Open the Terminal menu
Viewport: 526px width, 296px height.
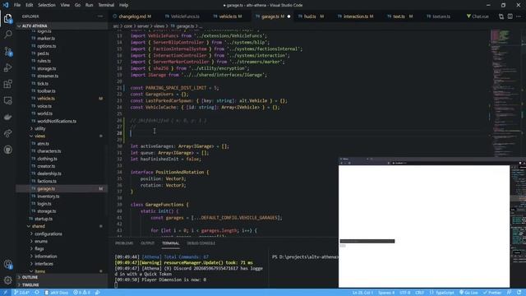(106, 5)
